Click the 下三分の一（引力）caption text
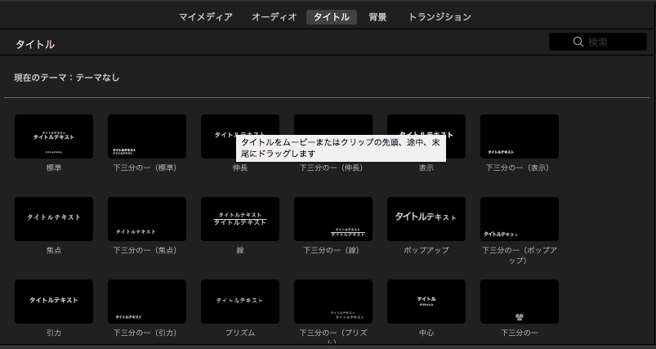This screenshot has height=349, width=656. click(x=147, y=333)
